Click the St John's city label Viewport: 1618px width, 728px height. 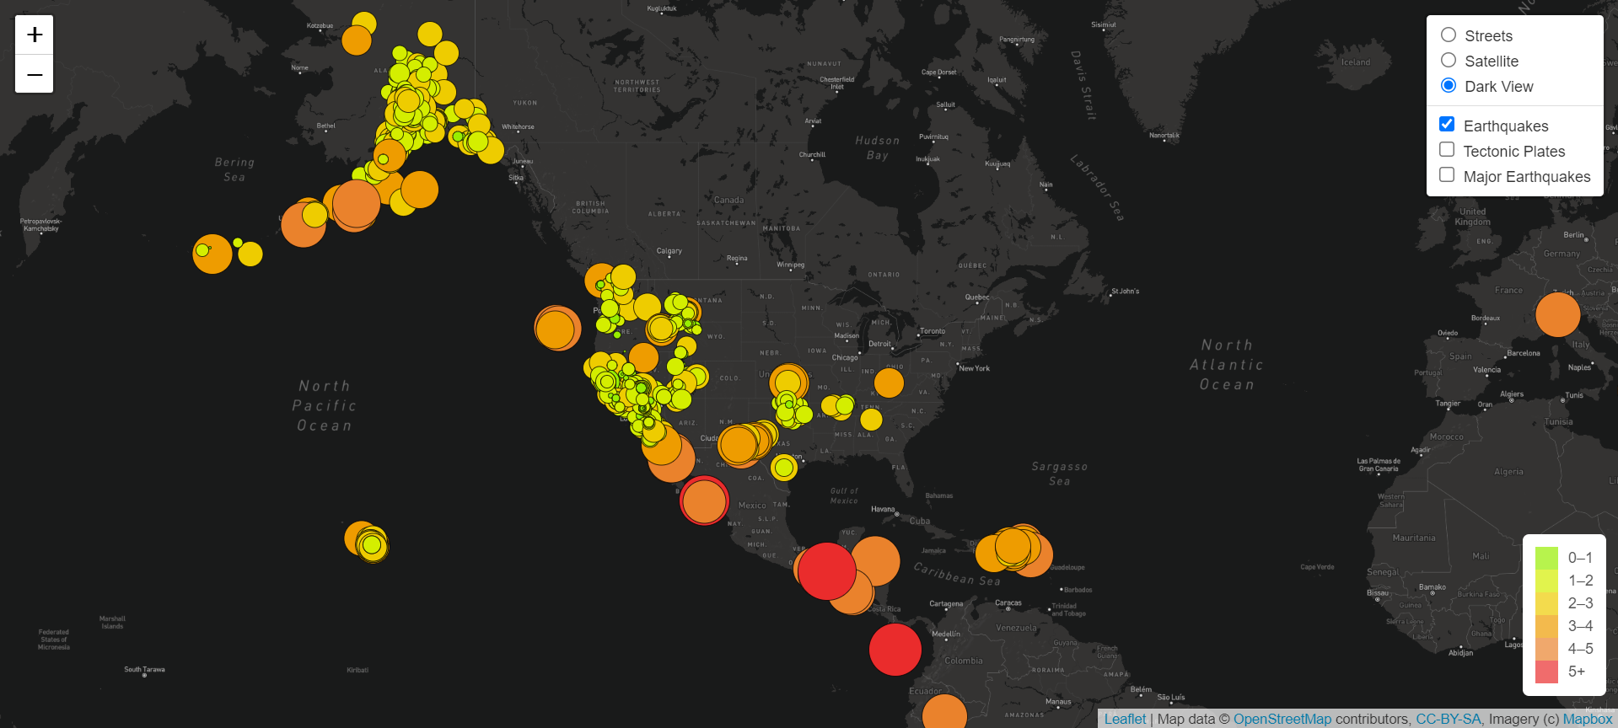[x=1126, y=292]
